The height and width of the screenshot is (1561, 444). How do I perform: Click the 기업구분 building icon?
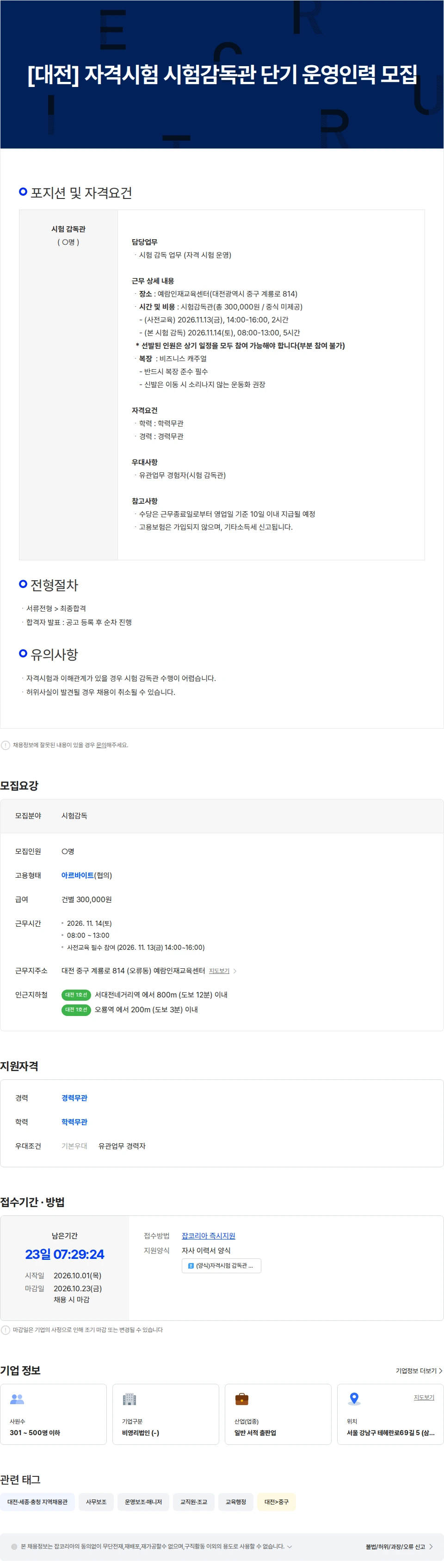click(x=129, y=1399)
